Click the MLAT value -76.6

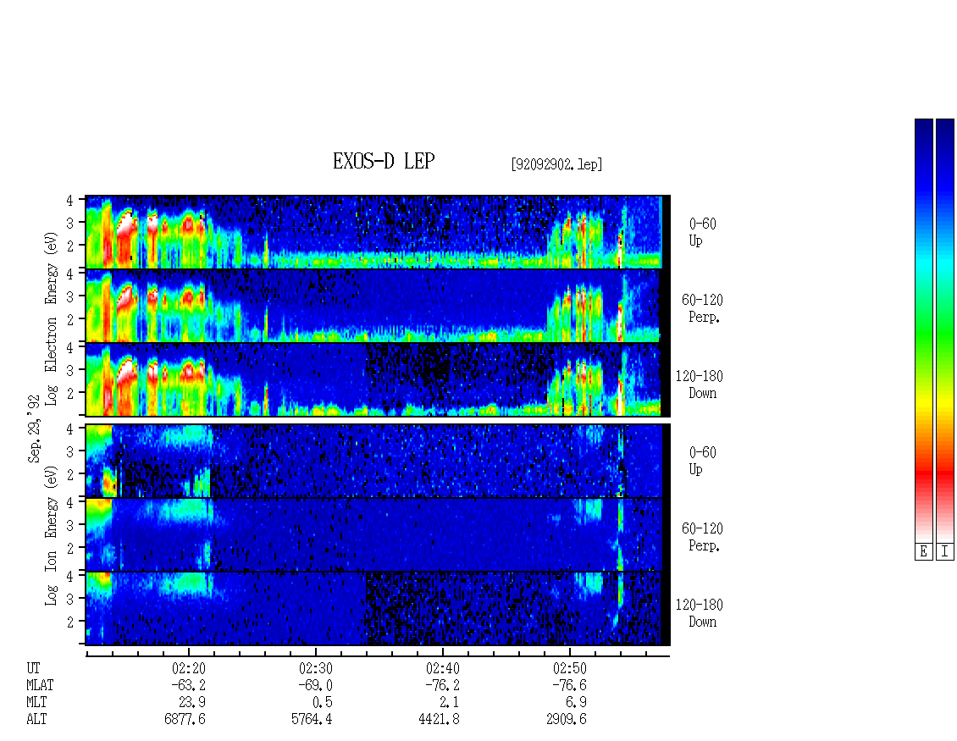(569, 685)
